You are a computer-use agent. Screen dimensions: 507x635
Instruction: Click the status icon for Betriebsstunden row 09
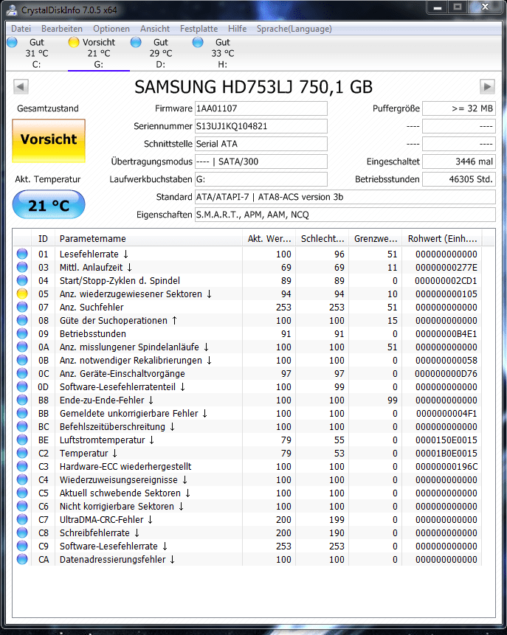(22, 333)
